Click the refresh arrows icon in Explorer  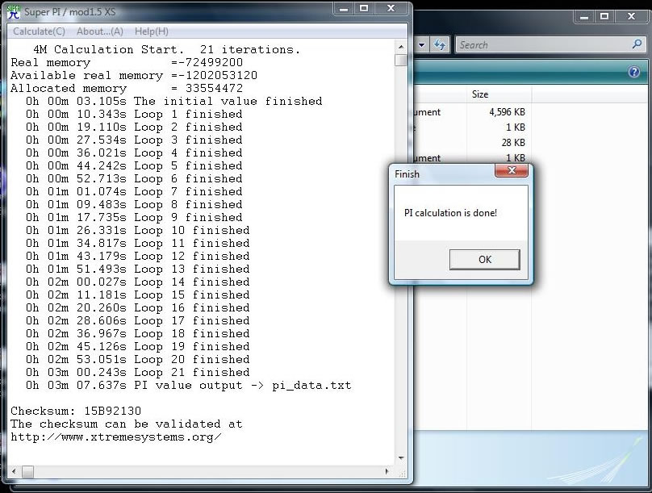(440, 44)
